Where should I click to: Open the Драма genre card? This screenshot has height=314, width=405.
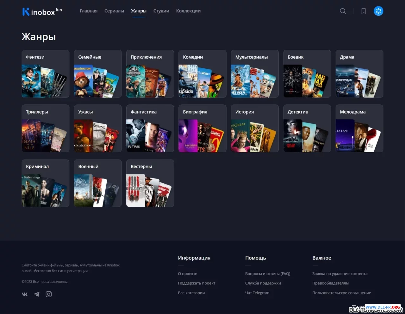359,74
